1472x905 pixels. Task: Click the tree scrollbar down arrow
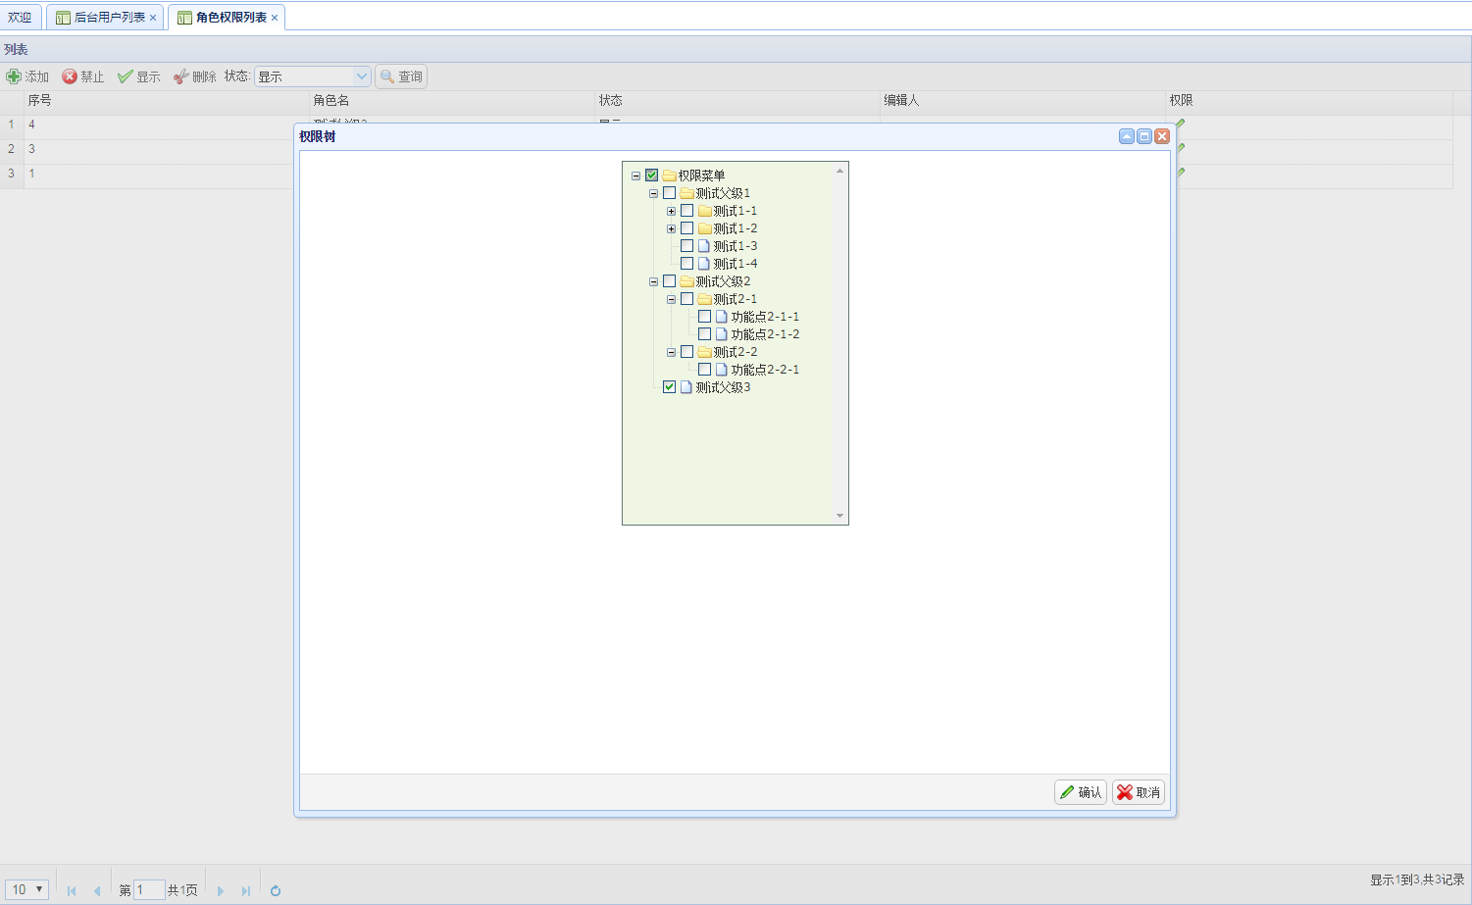(839, 516)
